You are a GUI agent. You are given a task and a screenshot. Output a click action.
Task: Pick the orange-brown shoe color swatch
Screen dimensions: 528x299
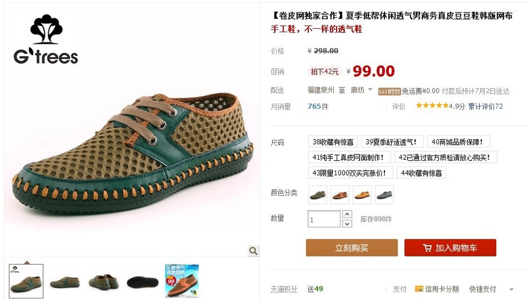click(x=340, y=194)
